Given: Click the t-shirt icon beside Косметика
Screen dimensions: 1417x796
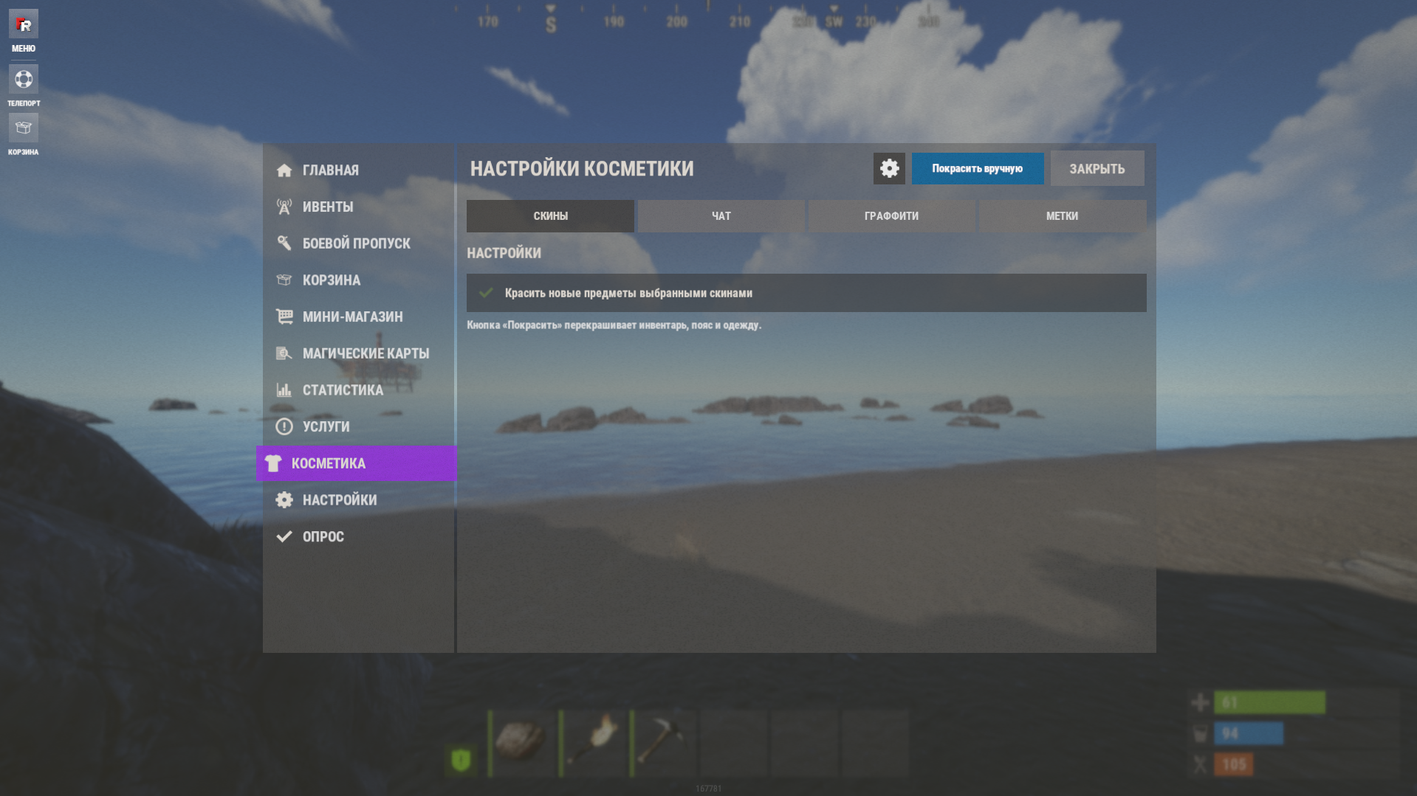Looking at the screenshot, I should [273, 463].
